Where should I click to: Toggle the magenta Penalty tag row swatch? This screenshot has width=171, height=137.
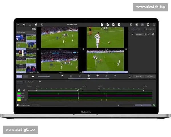tap(19, 96)
